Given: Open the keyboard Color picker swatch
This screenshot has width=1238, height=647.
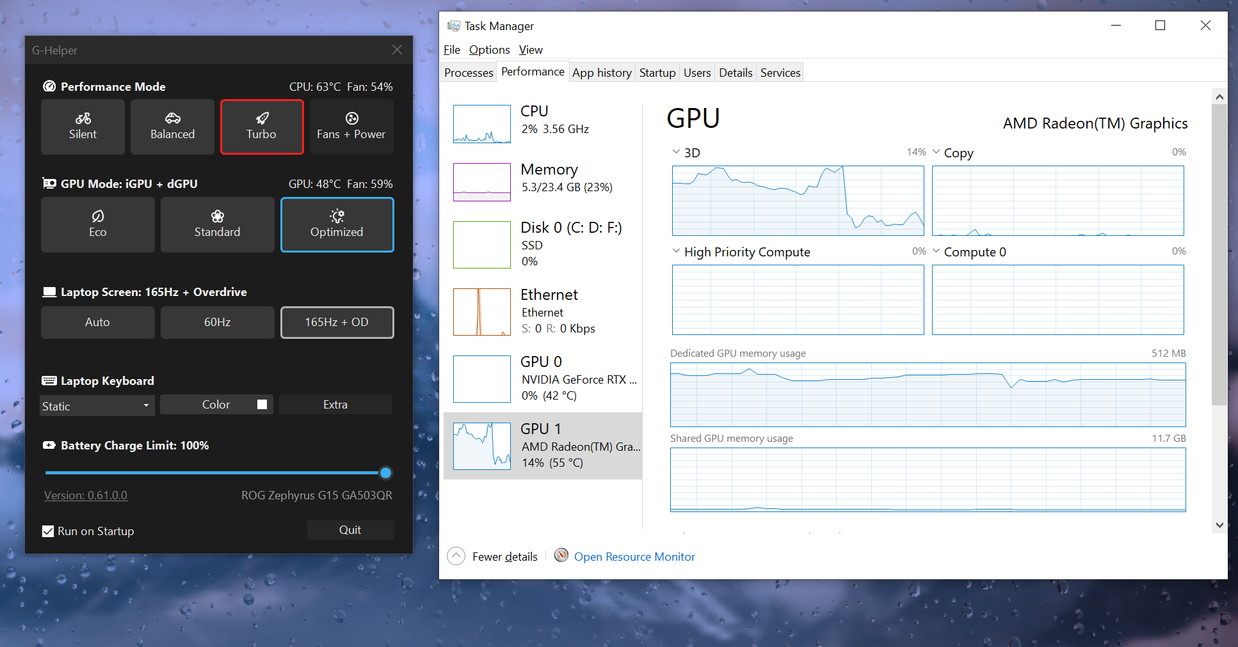Looking at the screenshot, I should tap(261, 404).
